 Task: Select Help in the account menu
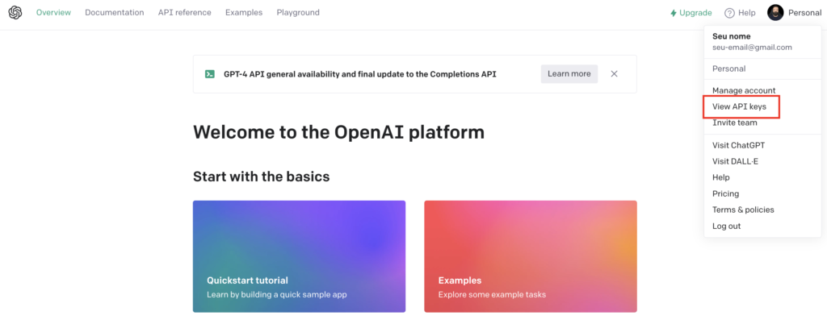721,177
